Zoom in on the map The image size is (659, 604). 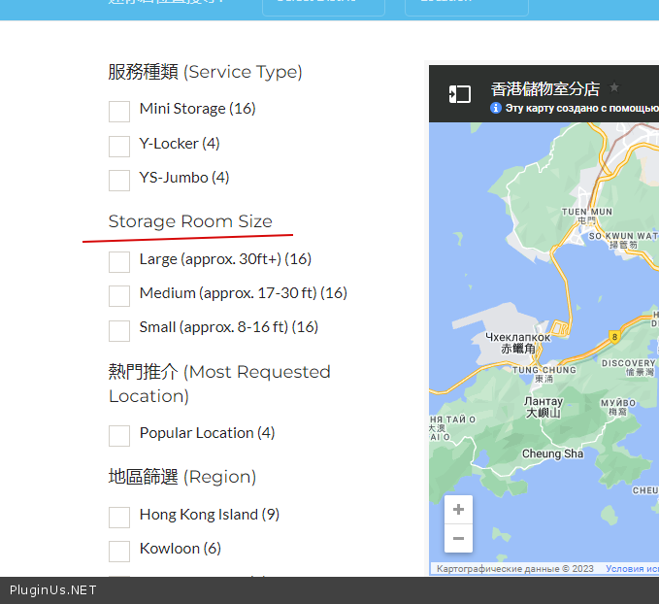458,510
